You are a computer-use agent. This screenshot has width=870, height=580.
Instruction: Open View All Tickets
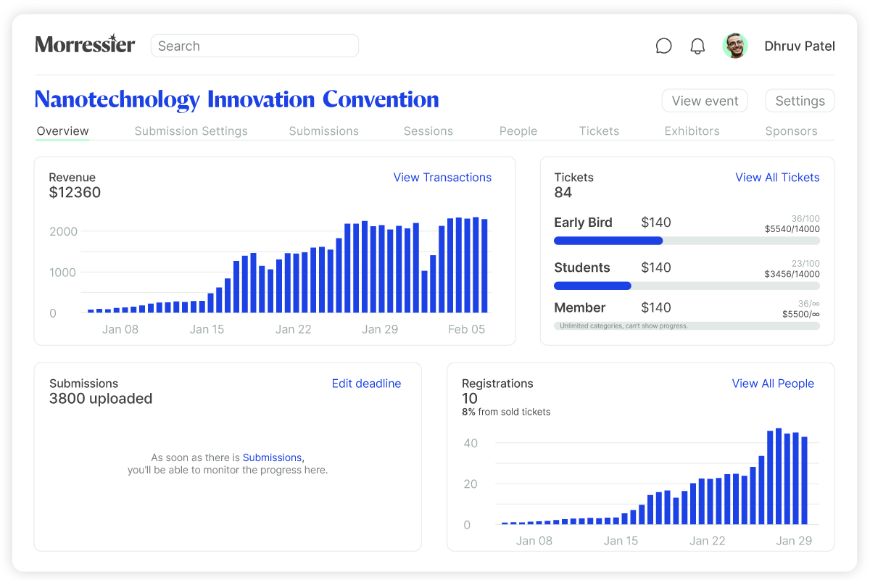pyautogui.click(x=777, y=177)
